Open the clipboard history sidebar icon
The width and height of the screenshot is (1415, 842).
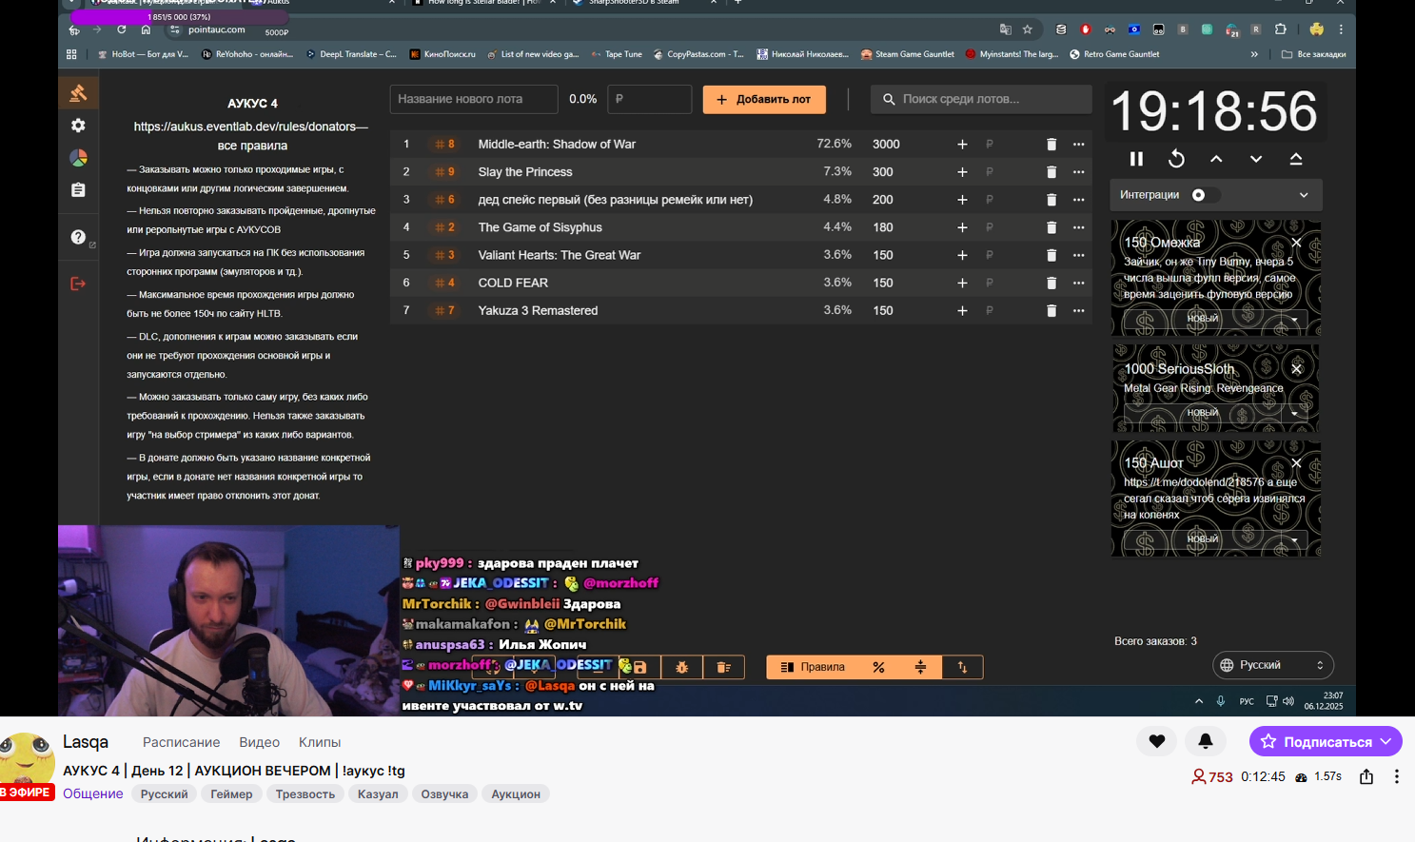pos(78,190)
